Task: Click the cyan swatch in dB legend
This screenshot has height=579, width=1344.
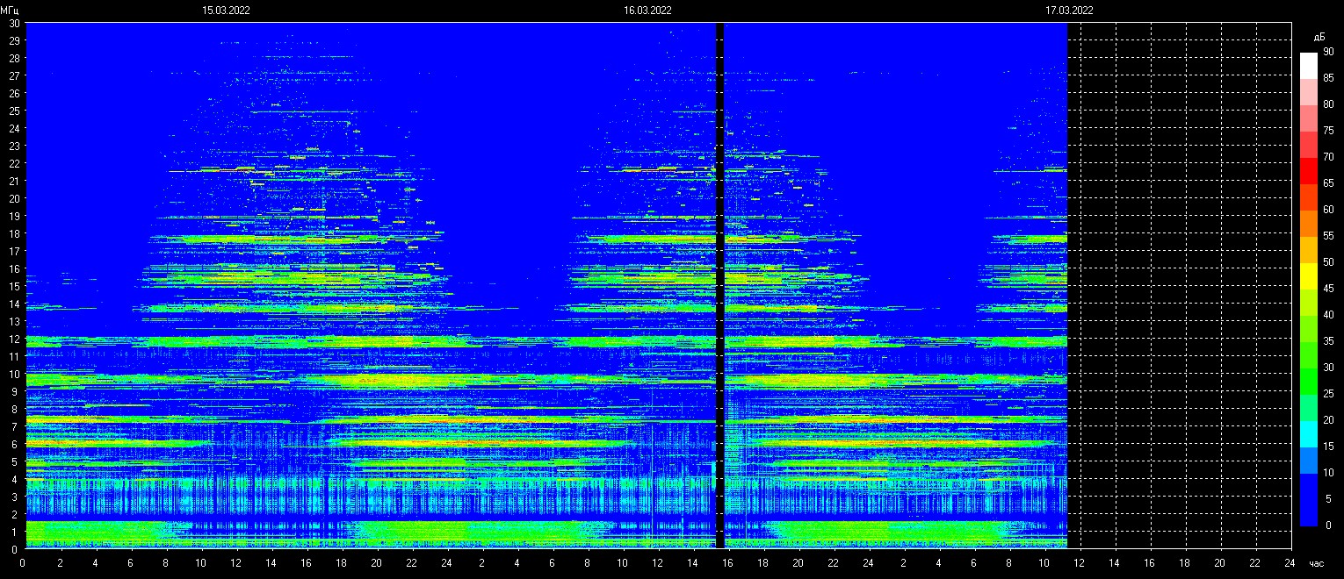Action: [1309, 433]
